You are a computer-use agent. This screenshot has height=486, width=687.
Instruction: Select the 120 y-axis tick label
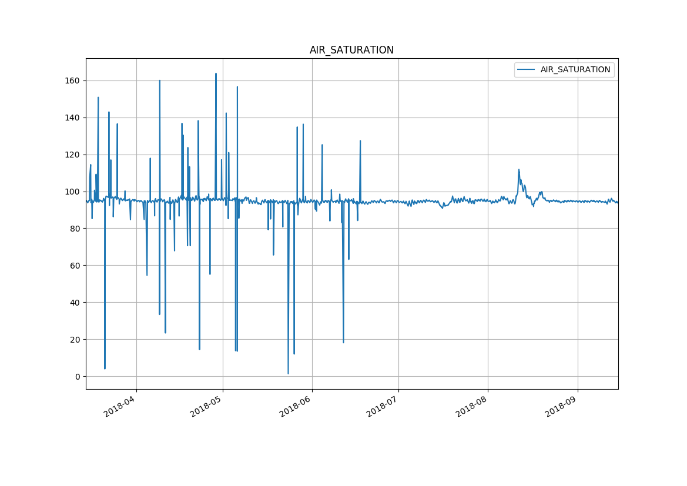pyautogui.click(x=73, y=155)
